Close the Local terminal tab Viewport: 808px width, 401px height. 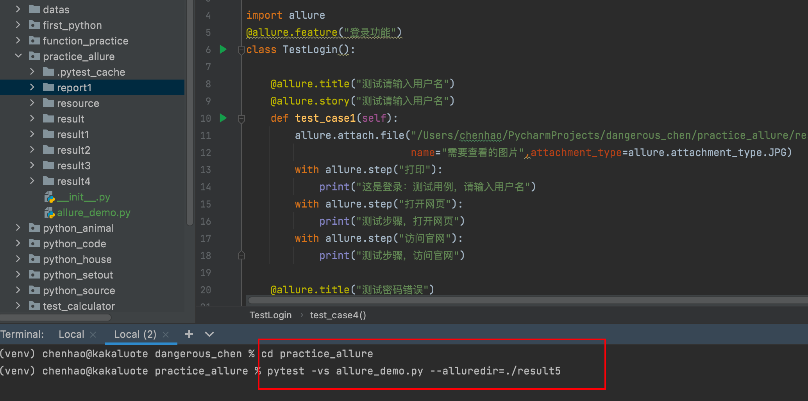[93, 335]
